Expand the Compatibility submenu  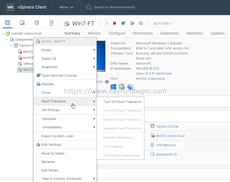click(65, 127)
